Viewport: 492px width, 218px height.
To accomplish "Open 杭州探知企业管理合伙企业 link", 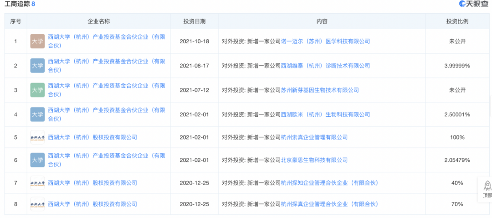I will tap(329, 183).
